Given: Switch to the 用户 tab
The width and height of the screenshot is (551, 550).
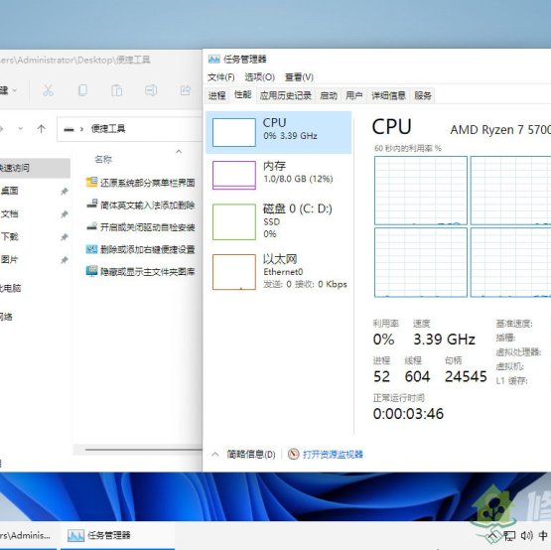Looking at the screenshot, I should click(x=354, y=95).
